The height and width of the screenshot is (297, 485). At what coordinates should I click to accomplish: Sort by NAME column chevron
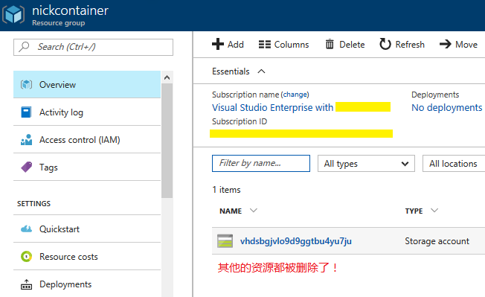pos(254,211)
